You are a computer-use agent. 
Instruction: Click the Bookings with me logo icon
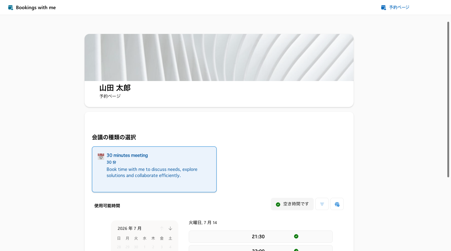click(11, 8)
